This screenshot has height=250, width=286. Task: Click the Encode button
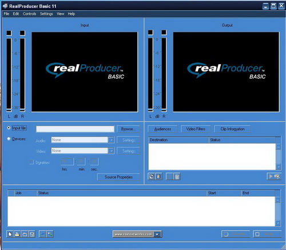(x=236, y=234)
